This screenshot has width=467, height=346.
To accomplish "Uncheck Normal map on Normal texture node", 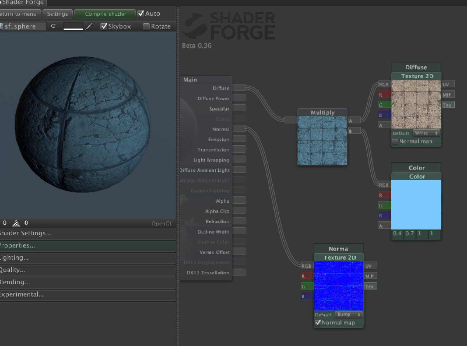I will point(318,323).
